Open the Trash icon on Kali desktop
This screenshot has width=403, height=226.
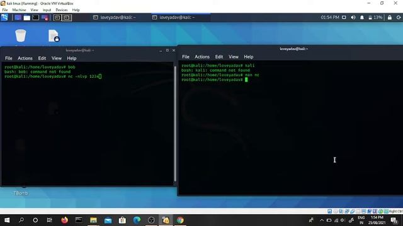[x=21, y=35]
